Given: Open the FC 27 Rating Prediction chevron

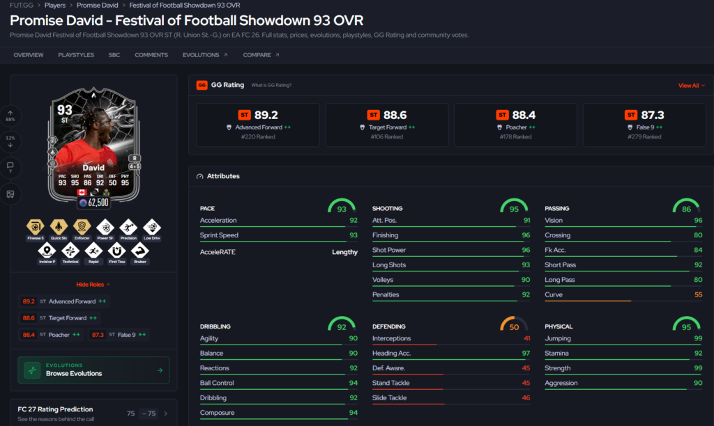Looking at the screenshot, I should click(x=166, y=413).
